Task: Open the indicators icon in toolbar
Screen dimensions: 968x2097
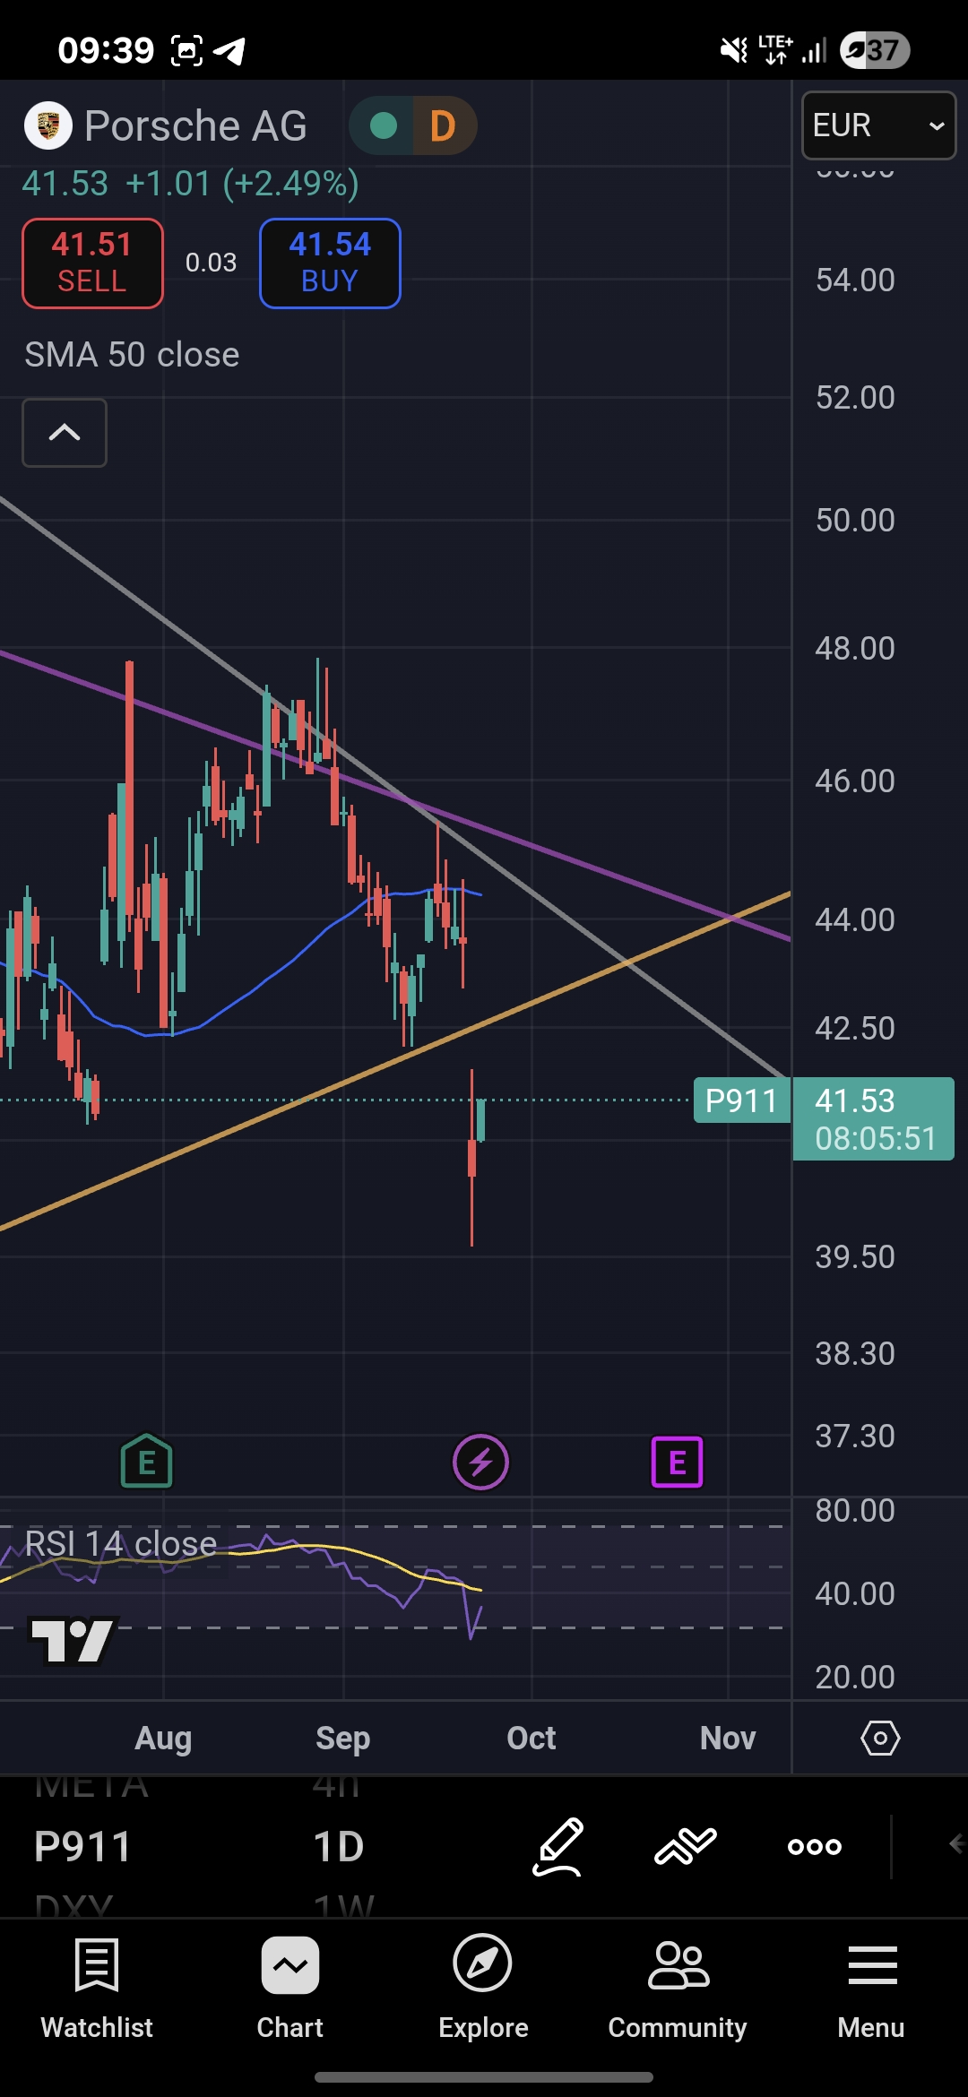Action: point(686,1846)
